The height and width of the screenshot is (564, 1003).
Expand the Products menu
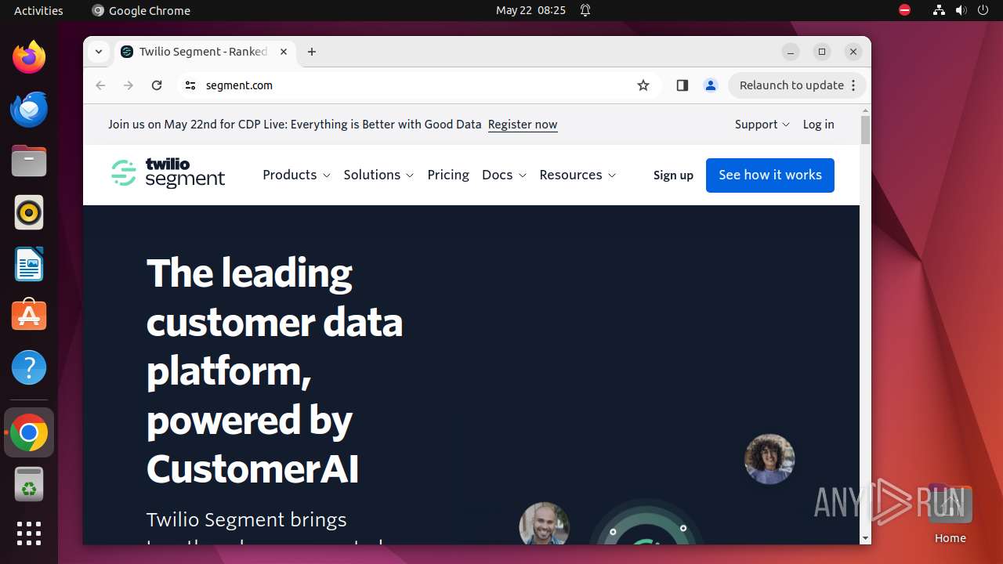[296, 175]
